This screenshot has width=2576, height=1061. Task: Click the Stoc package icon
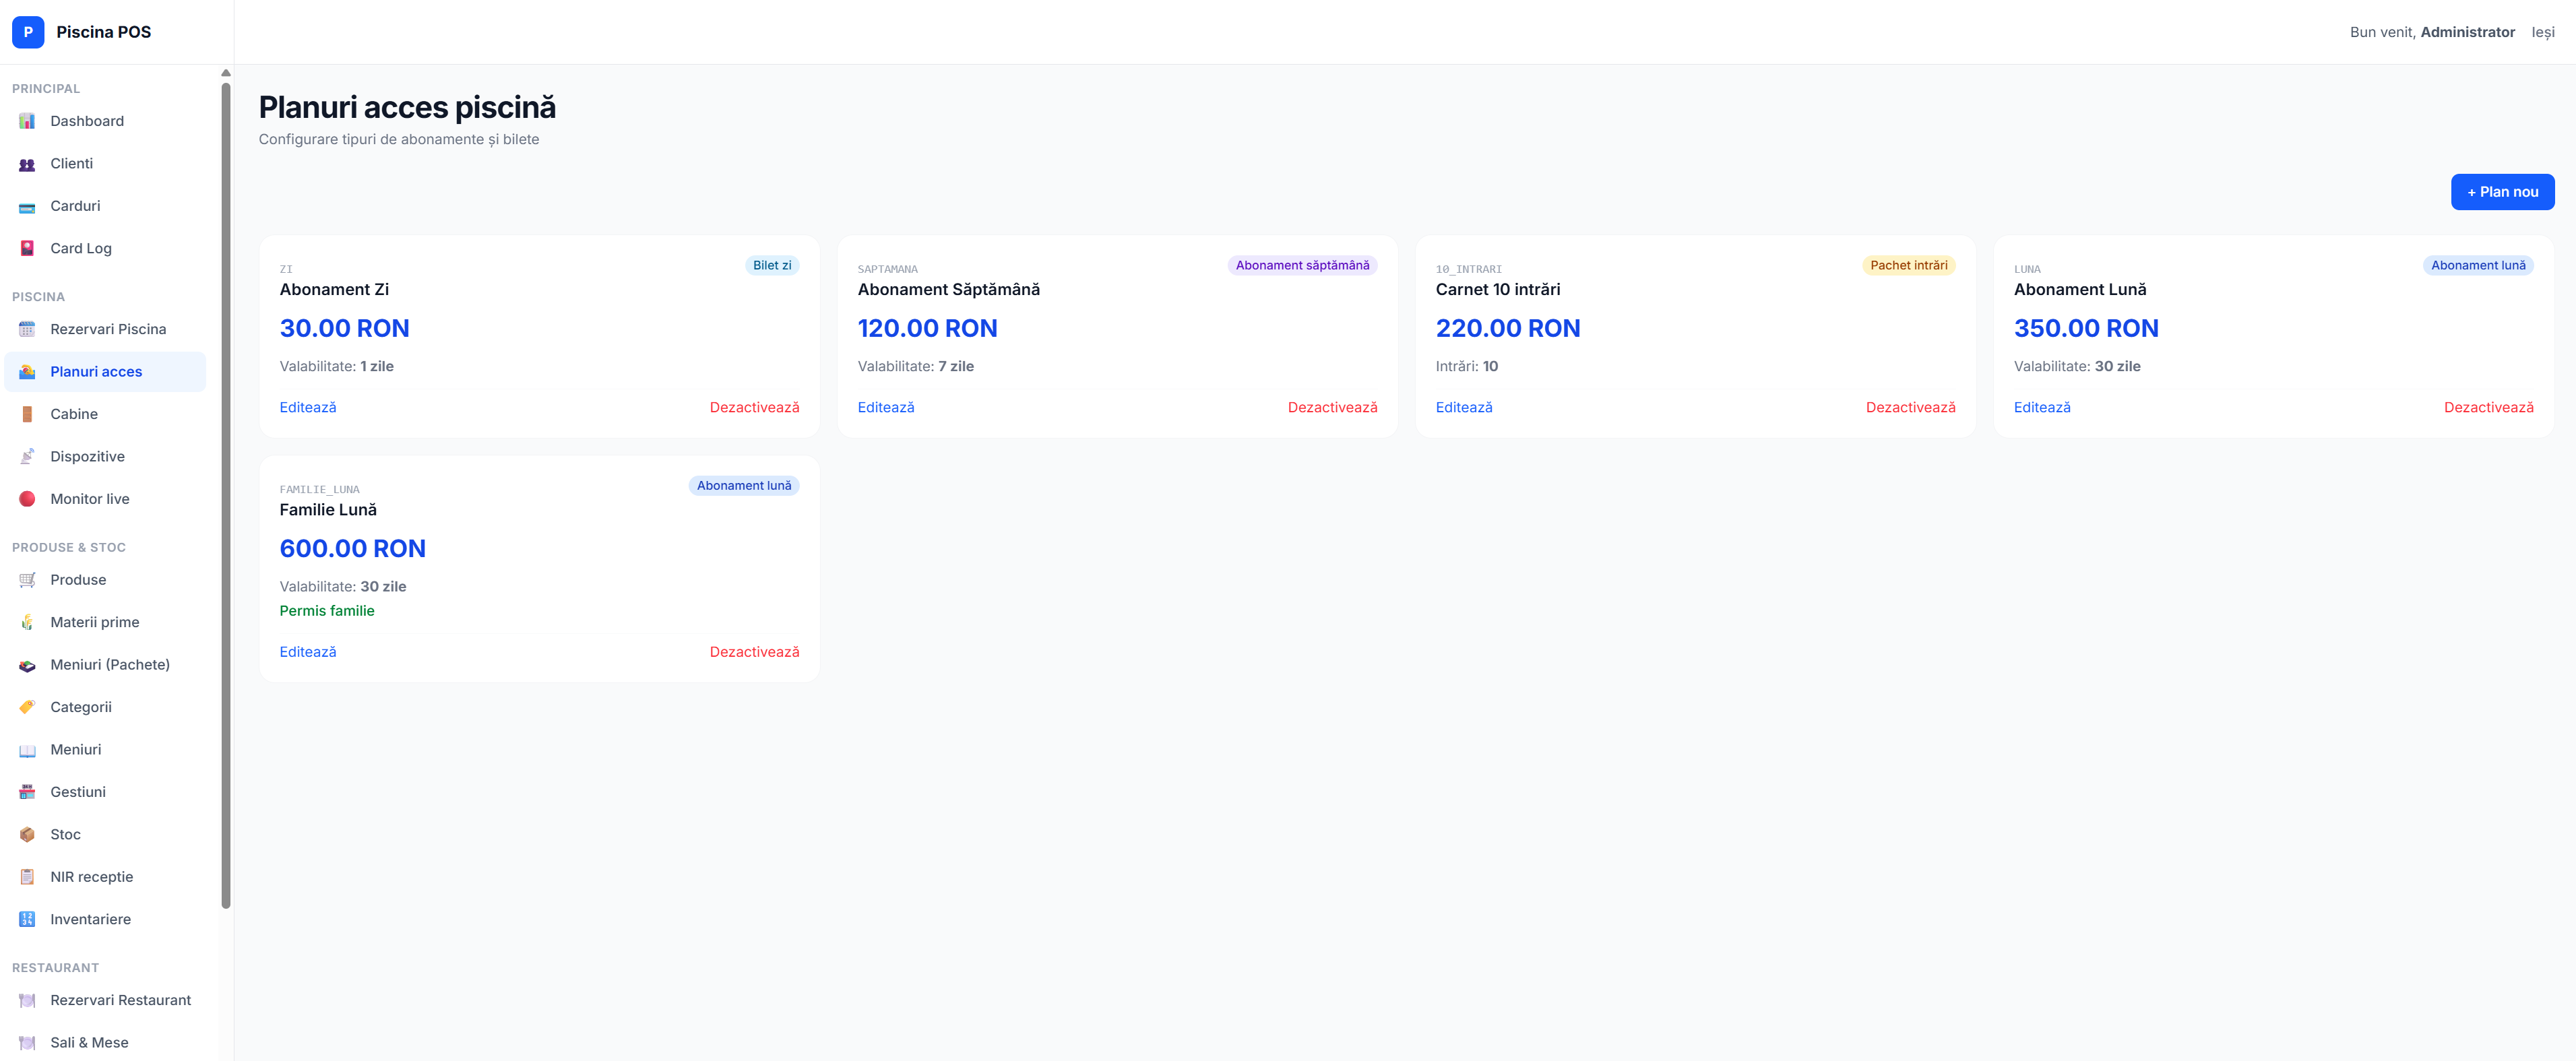pos(27,835)
